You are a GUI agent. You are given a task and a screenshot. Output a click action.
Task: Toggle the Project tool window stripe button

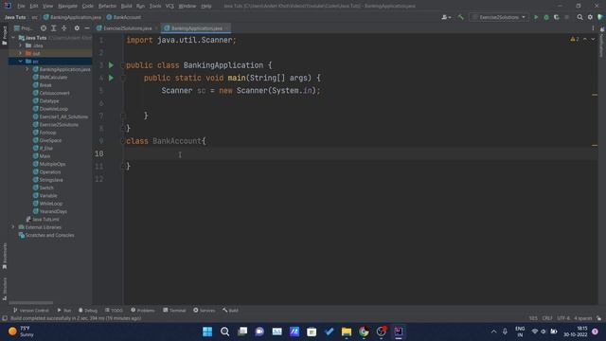4,36
